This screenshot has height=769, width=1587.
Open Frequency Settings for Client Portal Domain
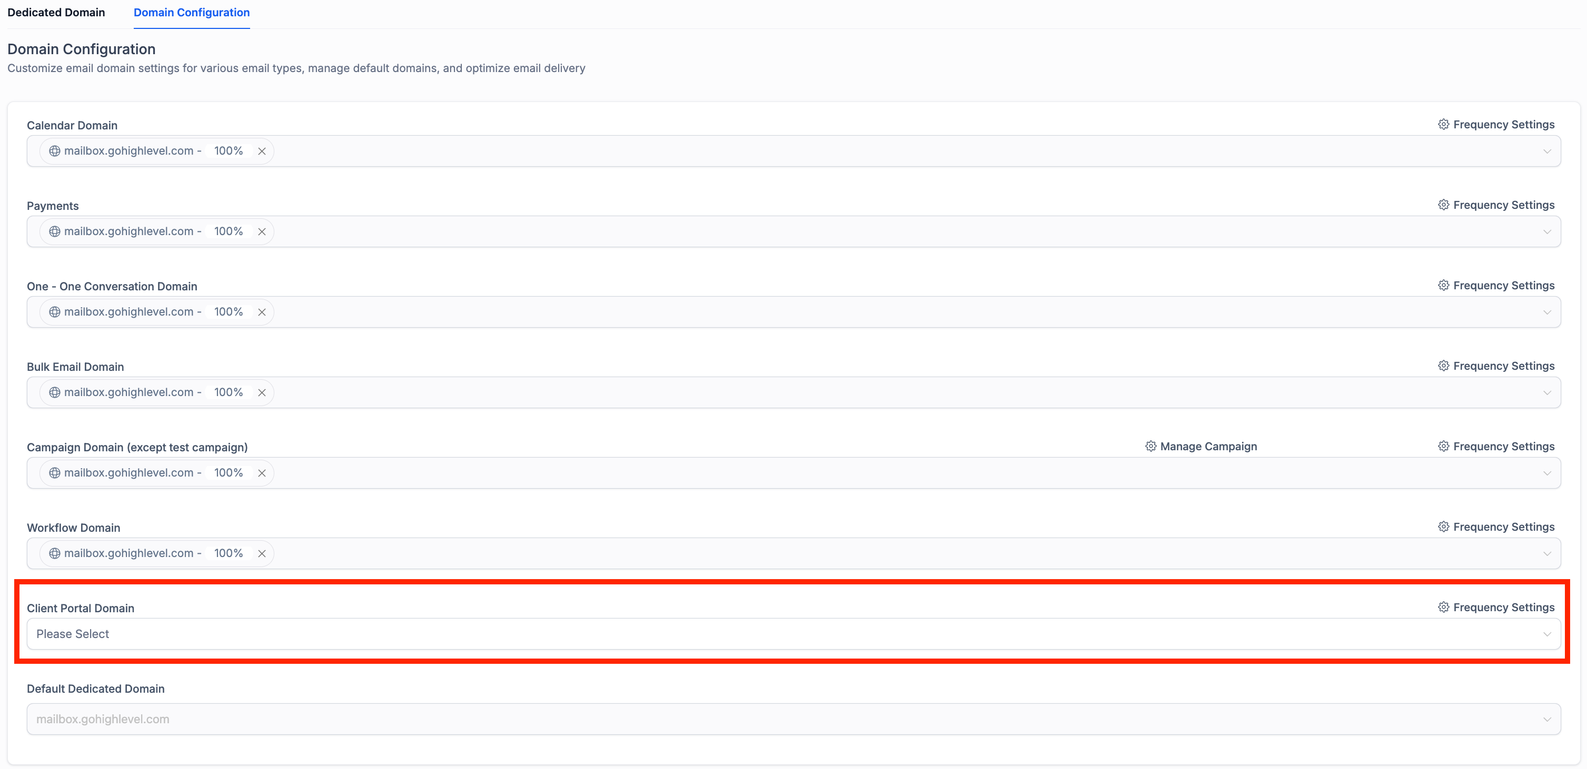coord(1496,608)
